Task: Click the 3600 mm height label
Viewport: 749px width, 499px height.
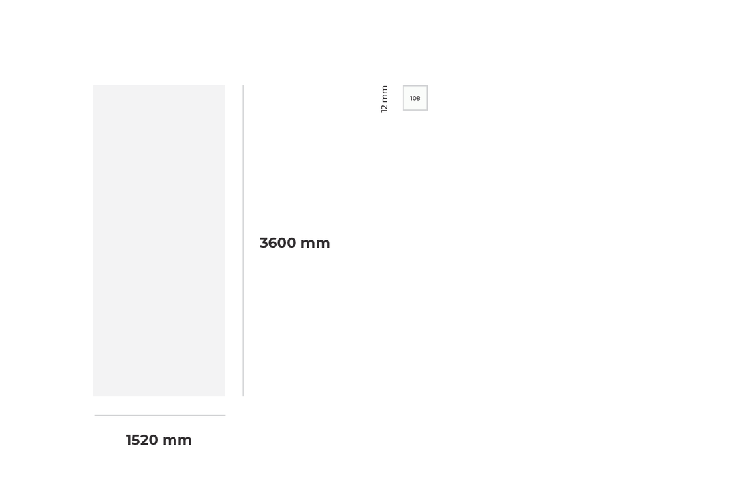Action: 295,243
